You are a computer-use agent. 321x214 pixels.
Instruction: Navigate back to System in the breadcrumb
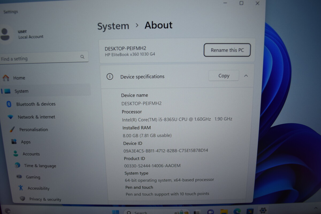click(113, 26)
